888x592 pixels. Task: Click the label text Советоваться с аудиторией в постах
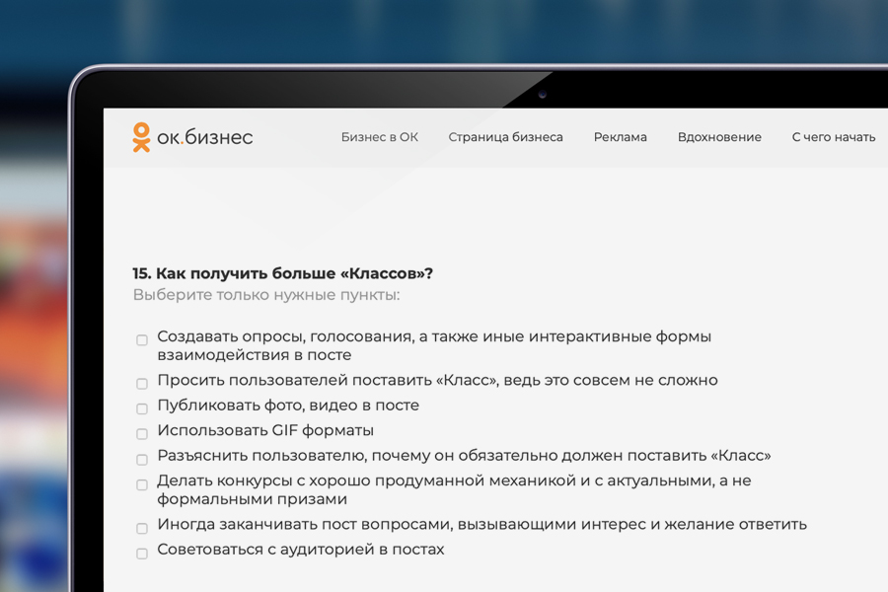(x=301, y=550)
